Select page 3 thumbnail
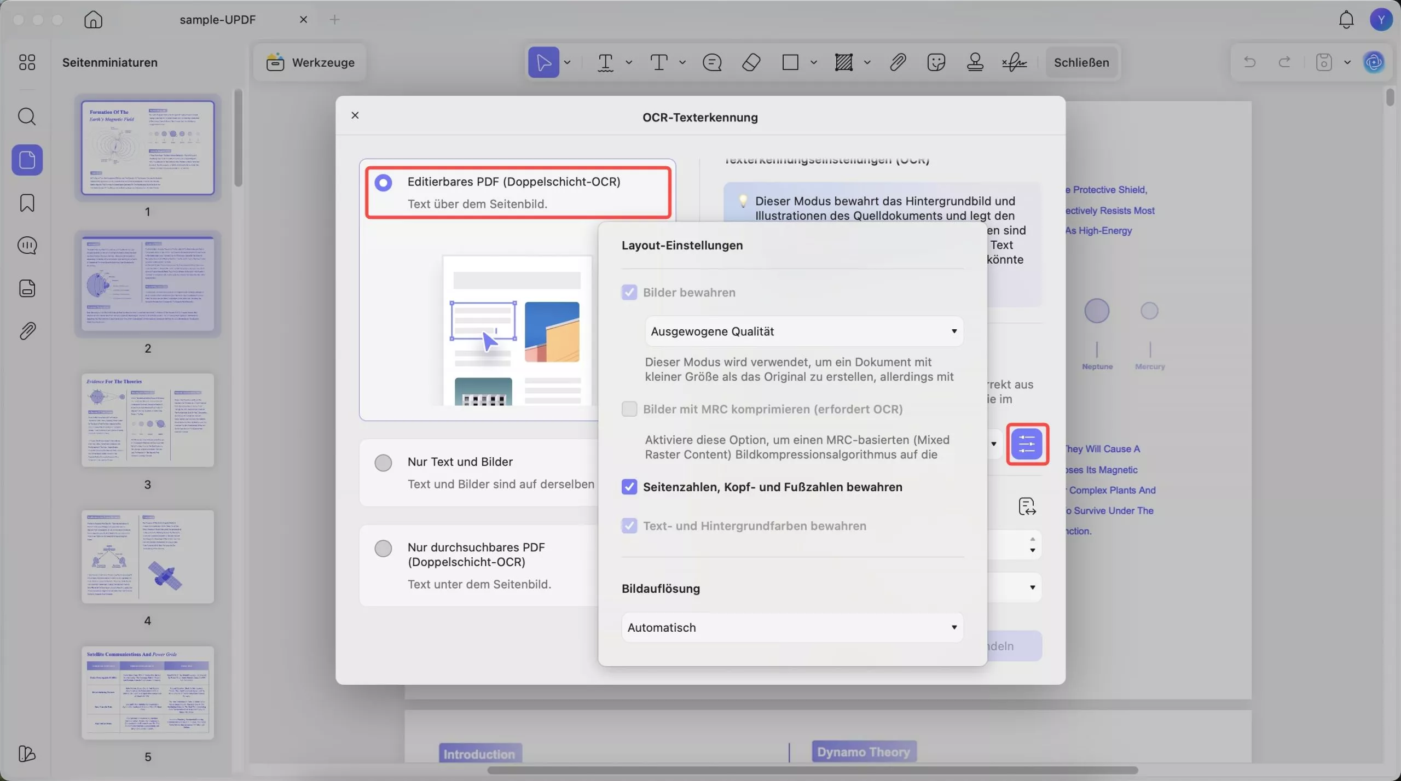The height and width of the screenshot is (781, 1401). [147, 420]
